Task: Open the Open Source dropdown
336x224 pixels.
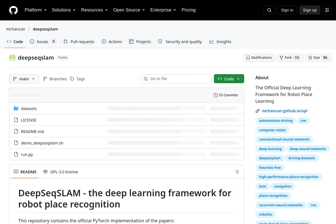Action: coord(129,10)
